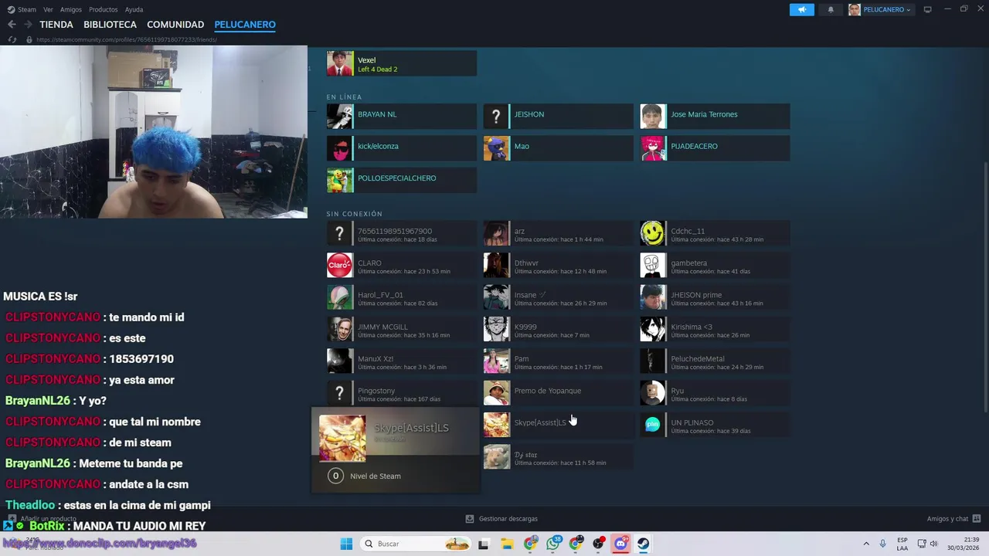Open the Ver menu
Image resolution: width=989 pixels, height=556 pixels.
[48, 9]
